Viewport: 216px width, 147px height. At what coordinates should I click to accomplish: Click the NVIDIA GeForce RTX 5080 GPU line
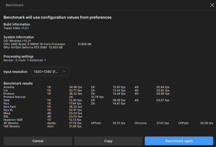pos(33,47)
